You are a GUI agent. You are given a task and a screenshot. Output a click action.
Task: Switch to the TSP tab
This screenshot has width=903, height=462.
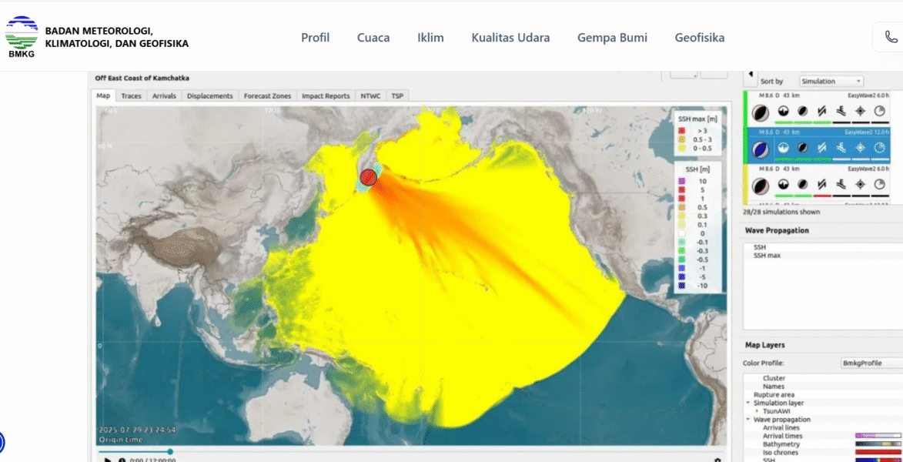pyautogui.click(x=397, y=95)
